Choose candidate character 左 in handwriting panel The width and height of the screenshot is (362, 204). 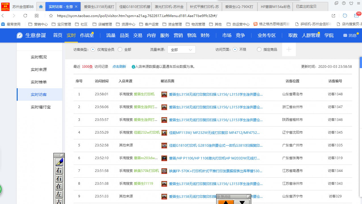click(59, 194)
